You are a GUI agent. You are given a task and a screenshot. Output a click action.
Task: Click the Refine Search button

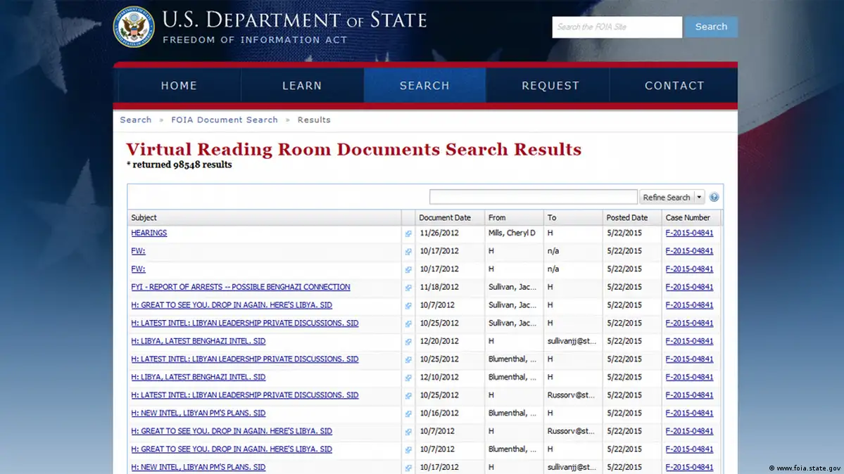pos(666,198)
